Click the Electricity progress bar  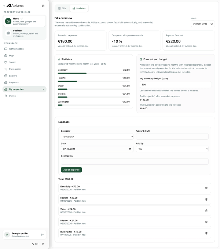coord(93,73)
